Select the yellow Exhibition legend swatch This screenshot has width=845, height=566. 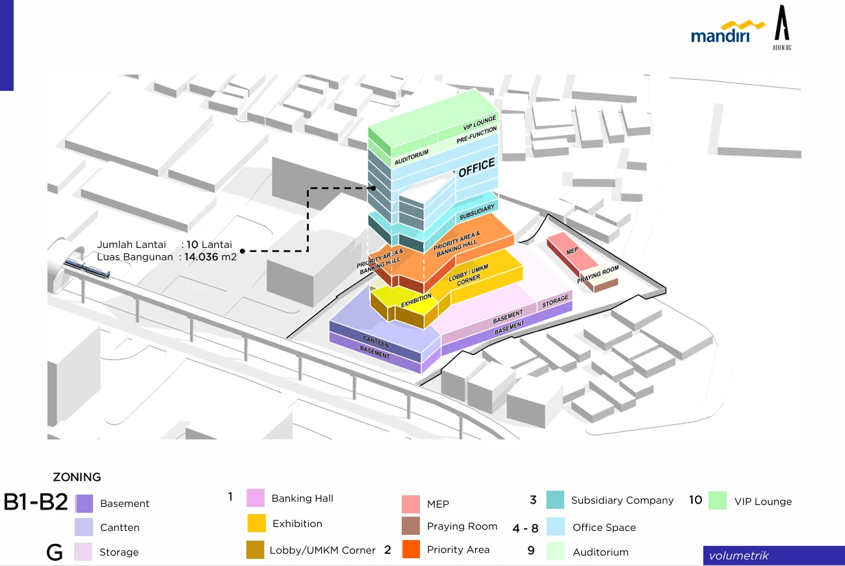click(257, 523)
